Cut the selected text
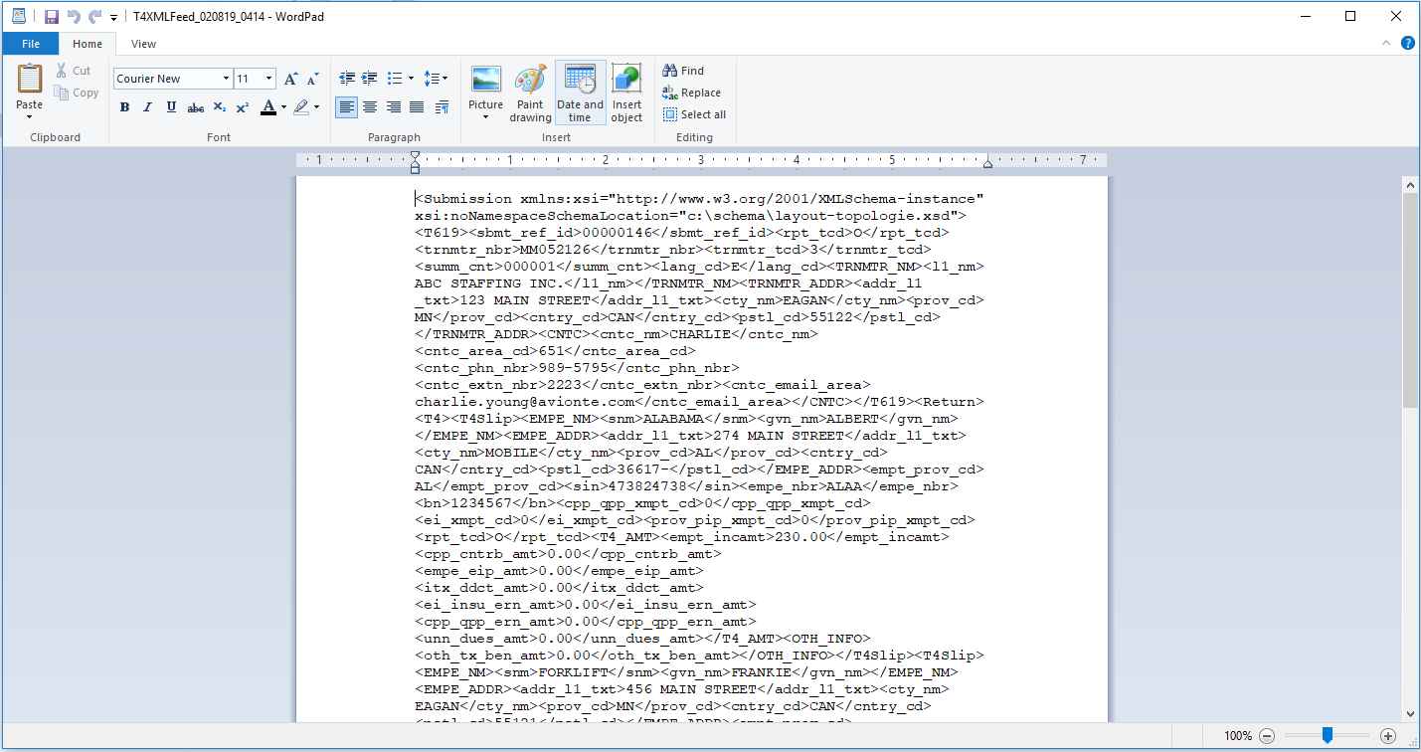 tap(73, 71)
